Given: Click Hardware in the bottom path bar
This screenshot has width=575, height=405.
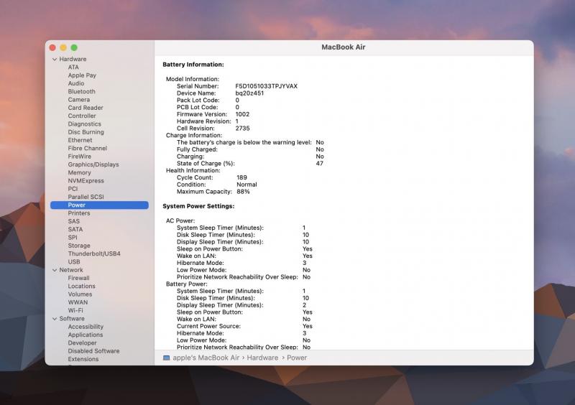Looking at the screenshot, I should [x=262, y=358].
